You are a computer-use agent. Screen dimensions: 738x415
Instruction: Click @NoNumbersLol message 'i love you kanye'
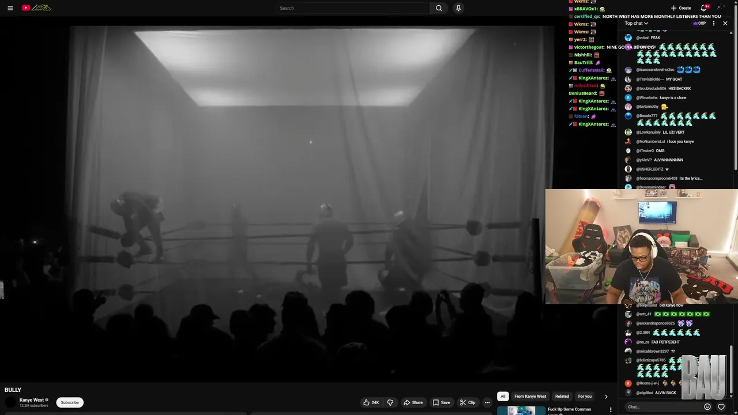coord(680,141)
